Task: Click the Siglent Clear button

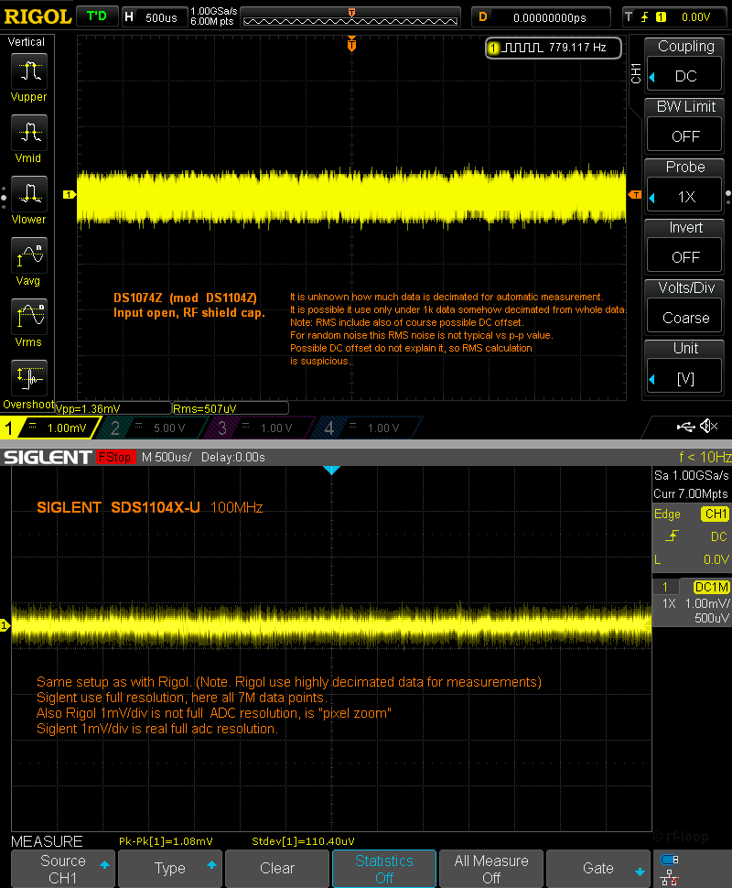Action: pyautogui.click(x=277, y=869)
